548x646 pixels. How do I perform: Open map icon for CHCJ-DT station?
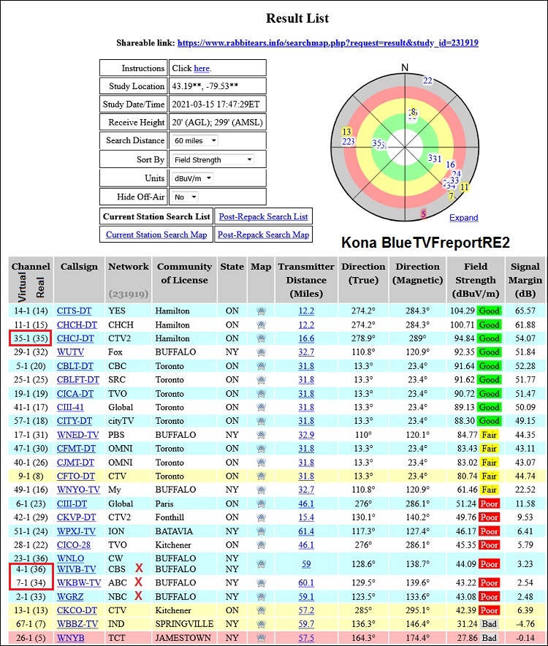261,338
